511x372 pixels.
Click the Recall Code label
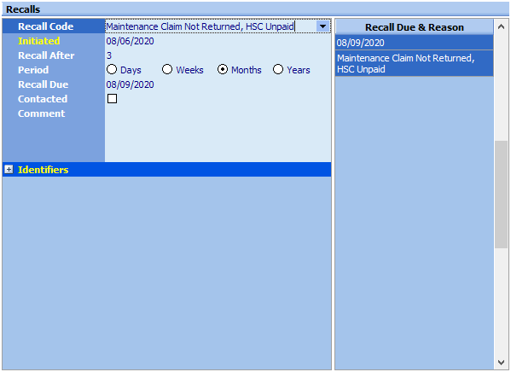(45, 26)
